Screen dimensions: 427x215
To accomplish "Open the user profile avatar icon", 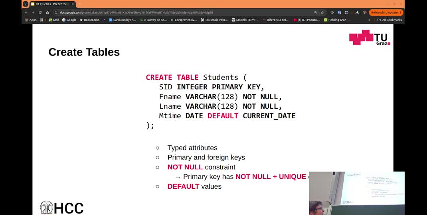I will pyautogui.click(x=364, y=12).
